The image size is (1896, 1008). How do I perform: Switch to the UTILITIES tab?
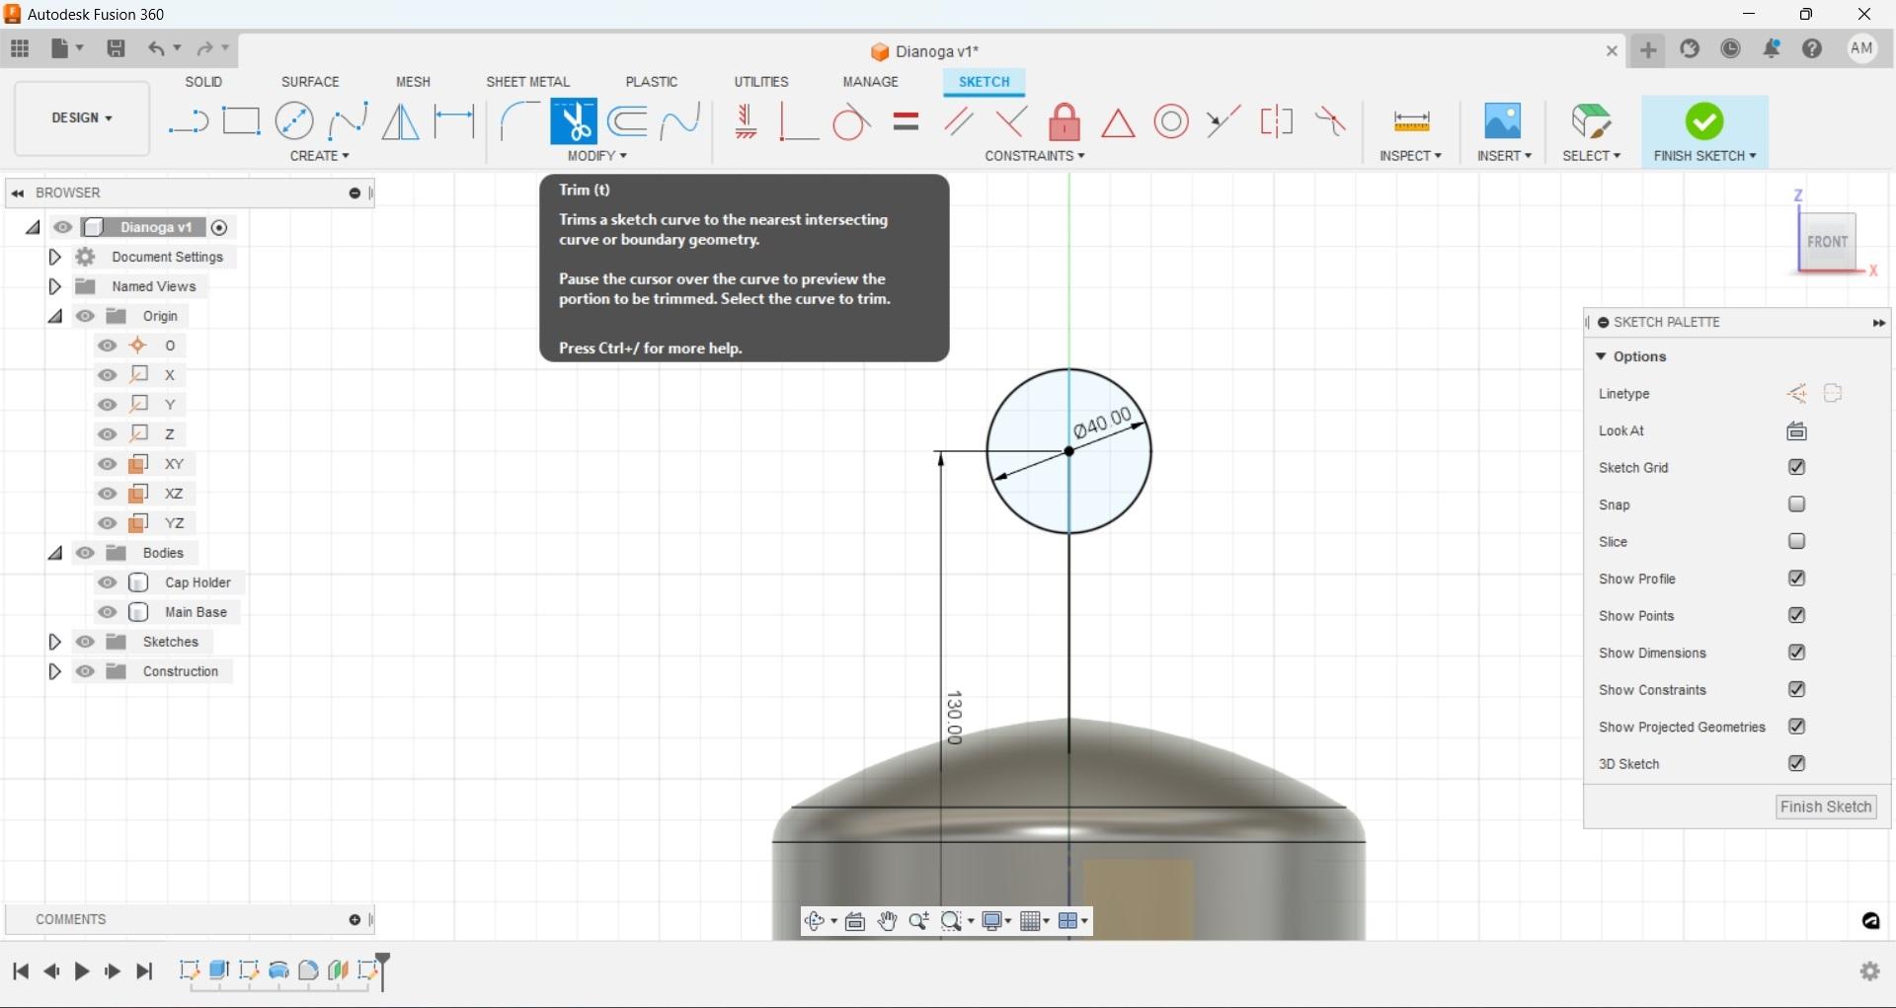[x=761, y=82]
